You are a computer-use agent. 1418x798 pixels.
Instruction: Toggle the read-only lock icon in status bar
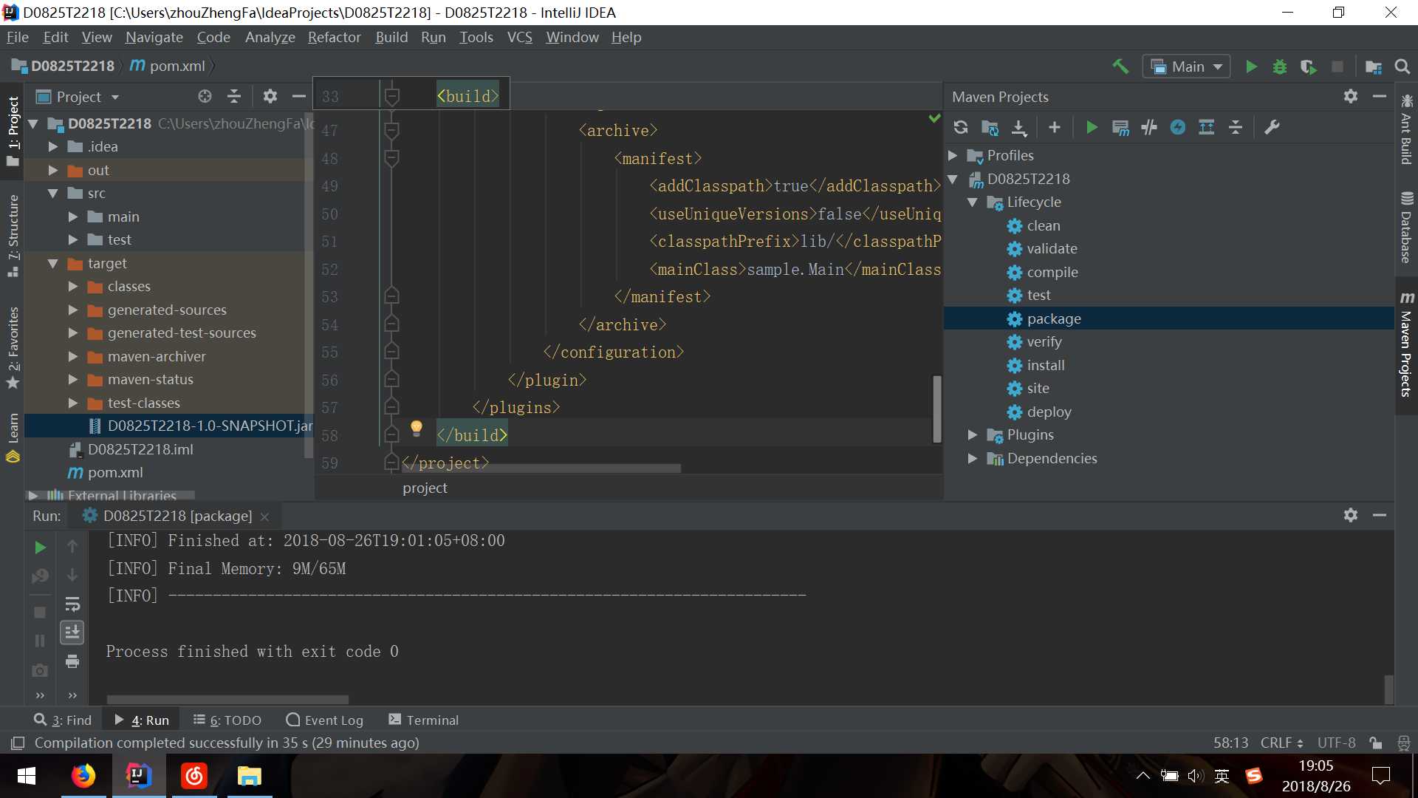[1375, 743]
